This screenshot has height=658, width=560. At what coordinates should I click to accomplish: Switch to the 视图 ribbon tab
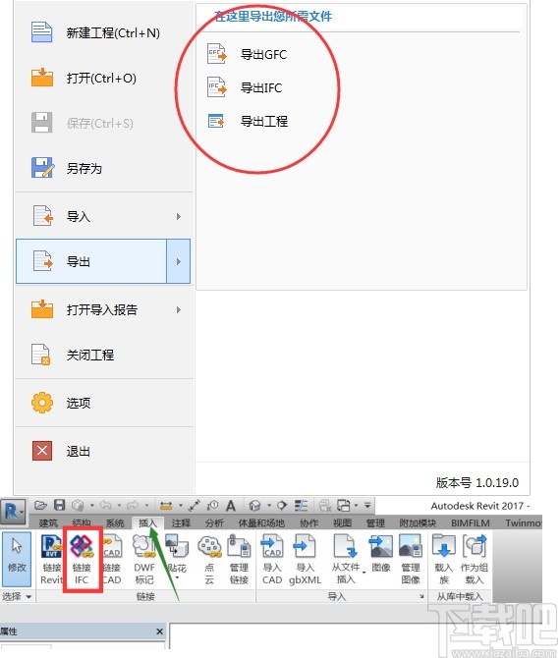342,522
